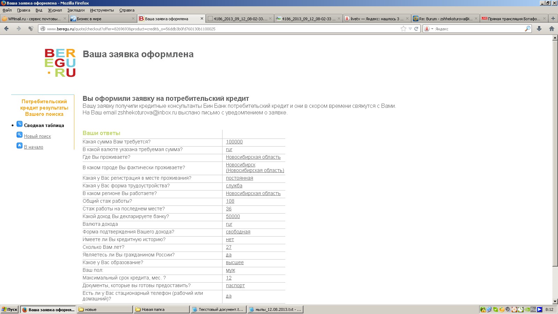Close the livetv — Яндекс tab

pos(407,19)
